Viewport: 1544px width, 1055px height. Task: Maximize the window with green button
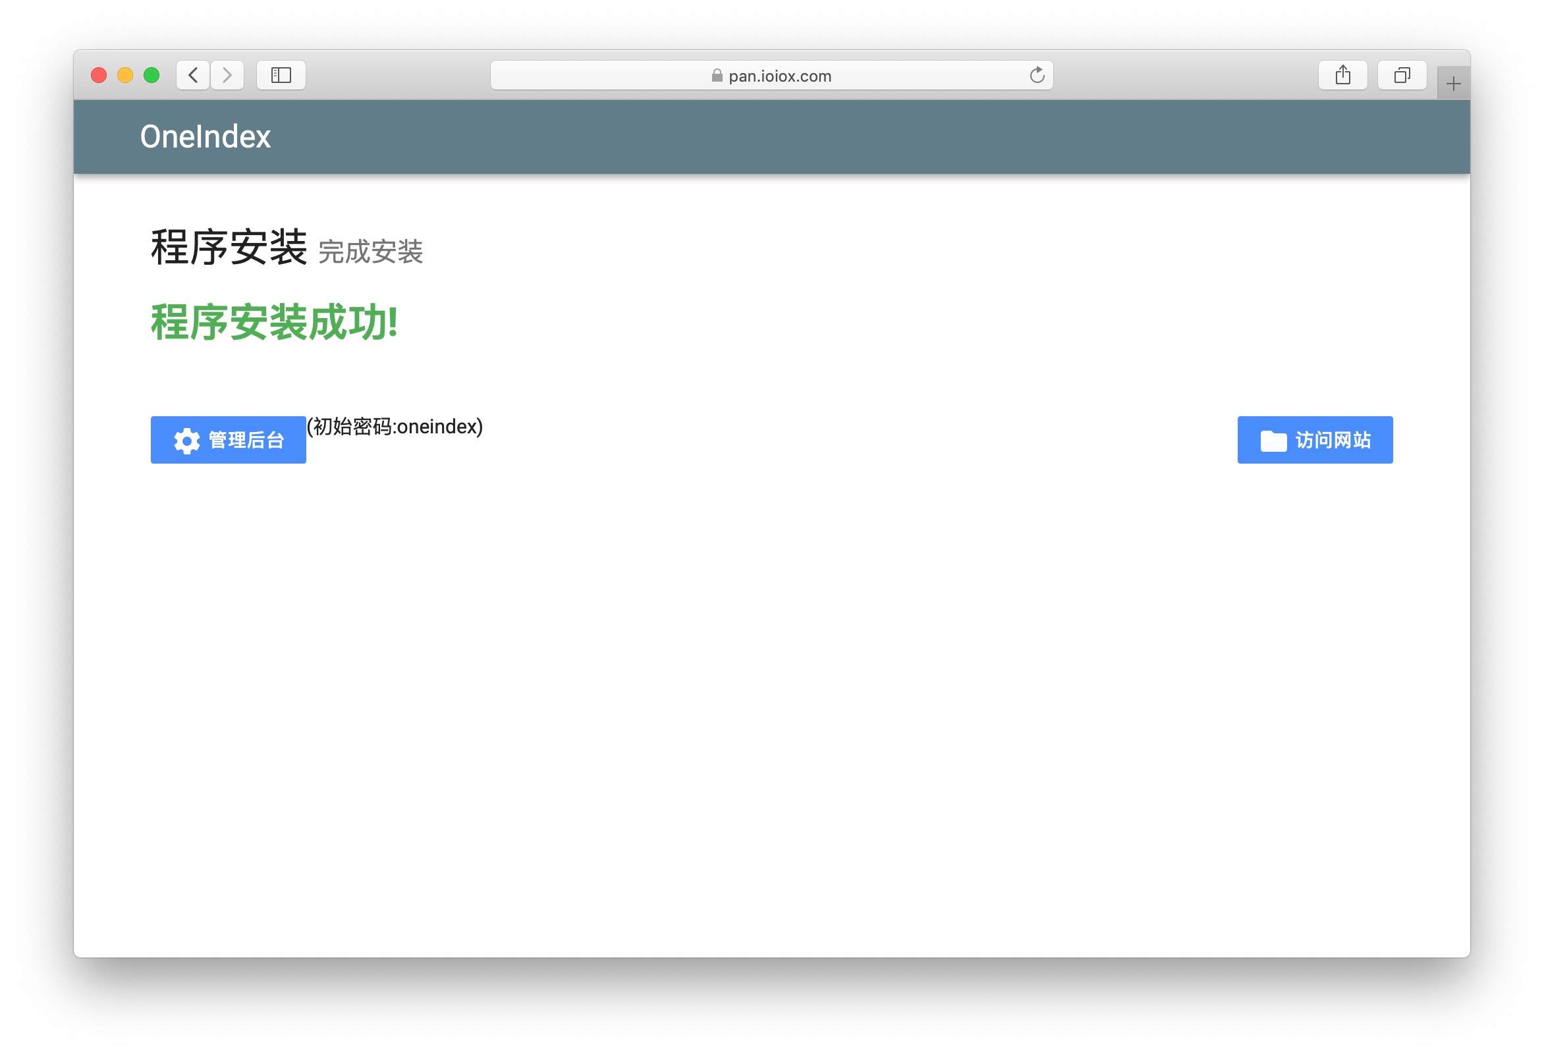point(152,75)
